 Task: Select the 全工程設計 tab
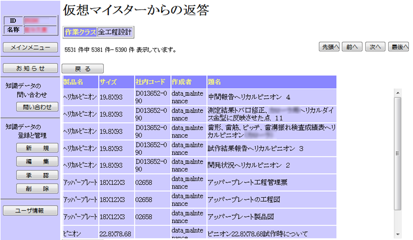coord(115,32)
